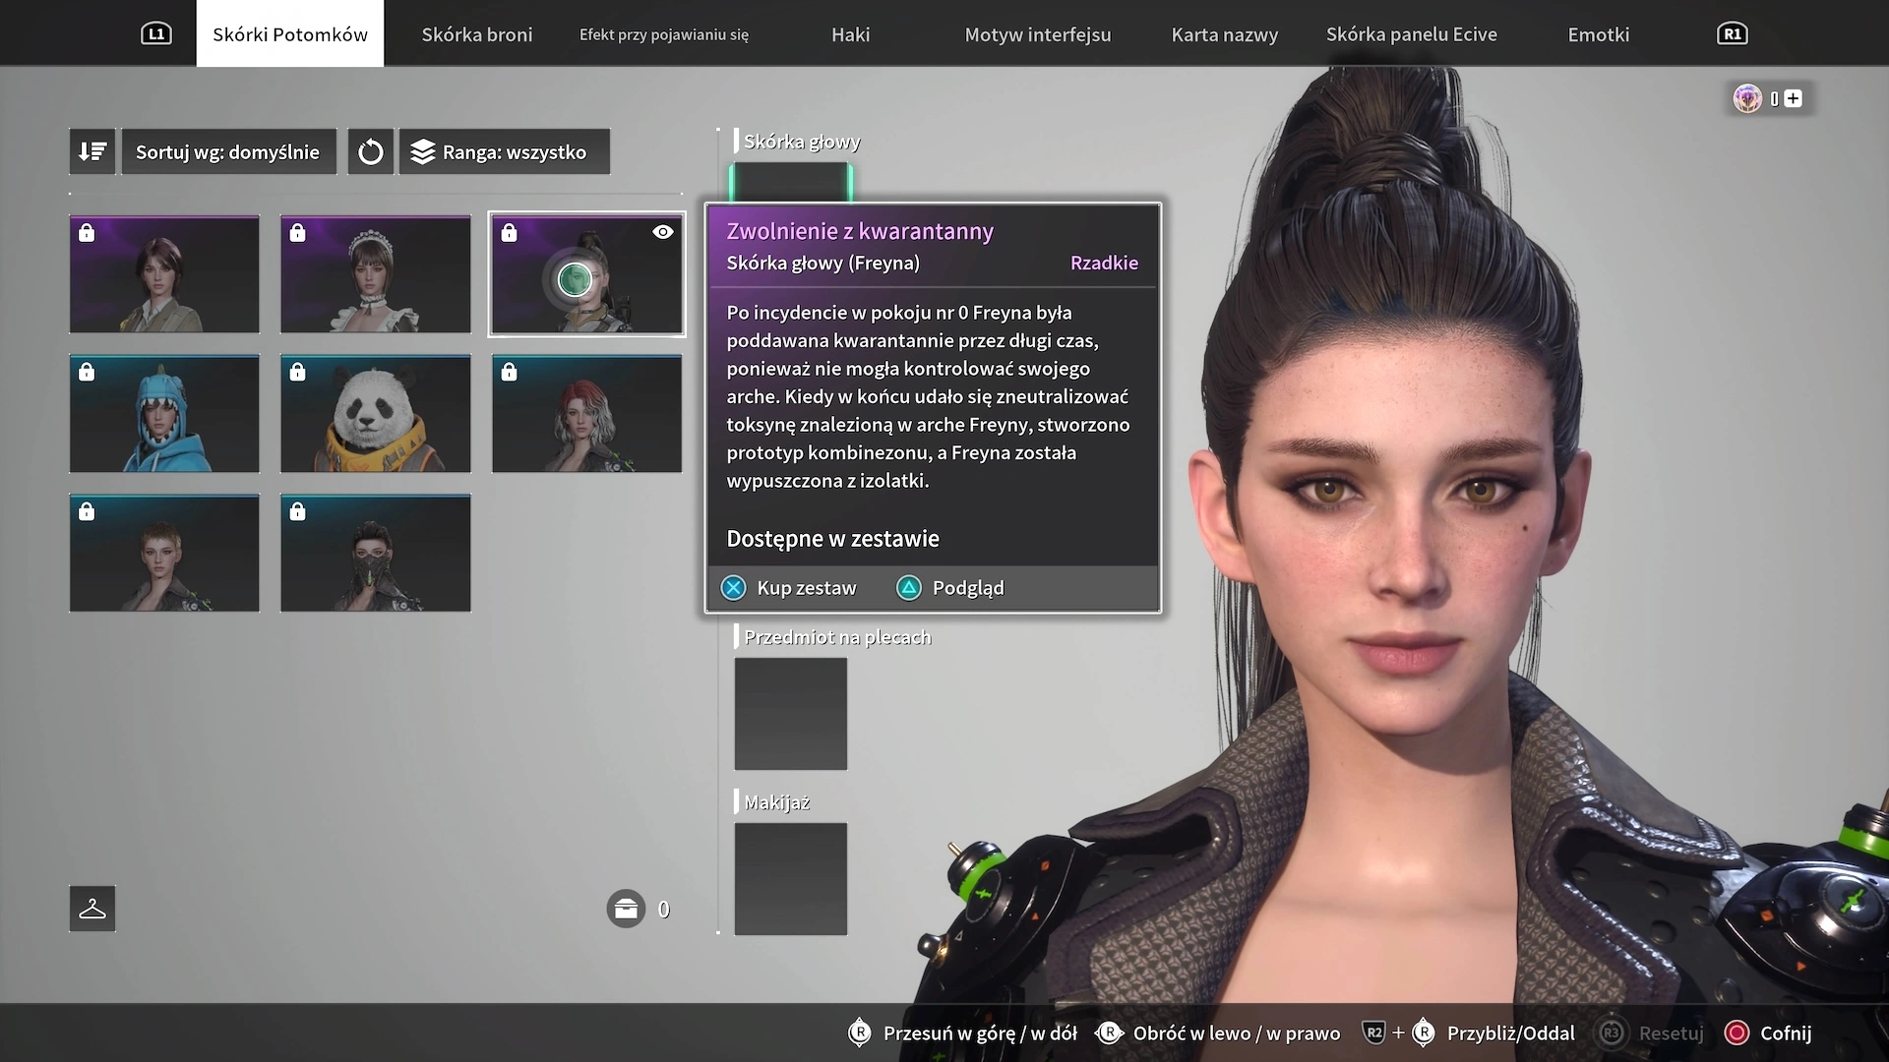Click Resetuj camera button

(x=1651, y=1032)
